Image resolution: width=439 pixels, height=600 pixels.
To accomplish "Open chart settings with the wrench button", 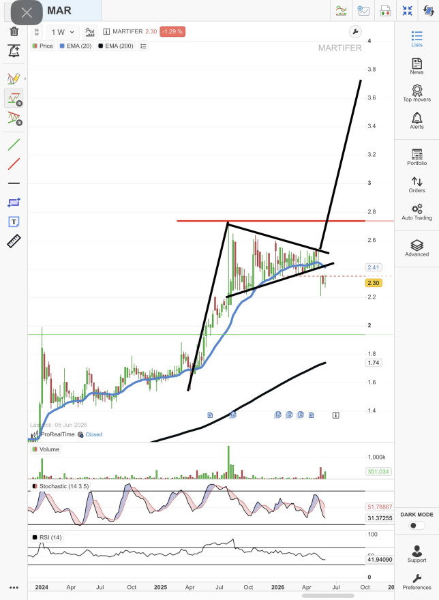I will [x=356, y=32].
